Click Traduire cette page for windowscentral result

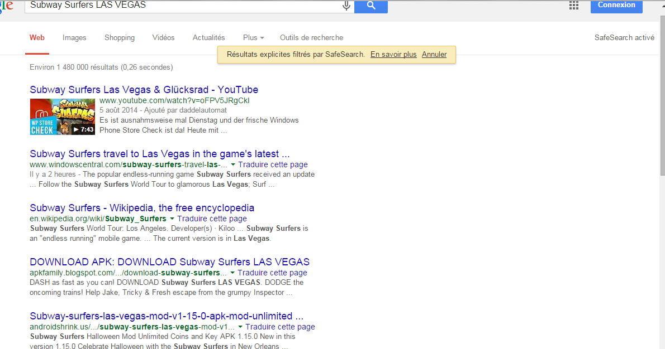coord(273,164)
